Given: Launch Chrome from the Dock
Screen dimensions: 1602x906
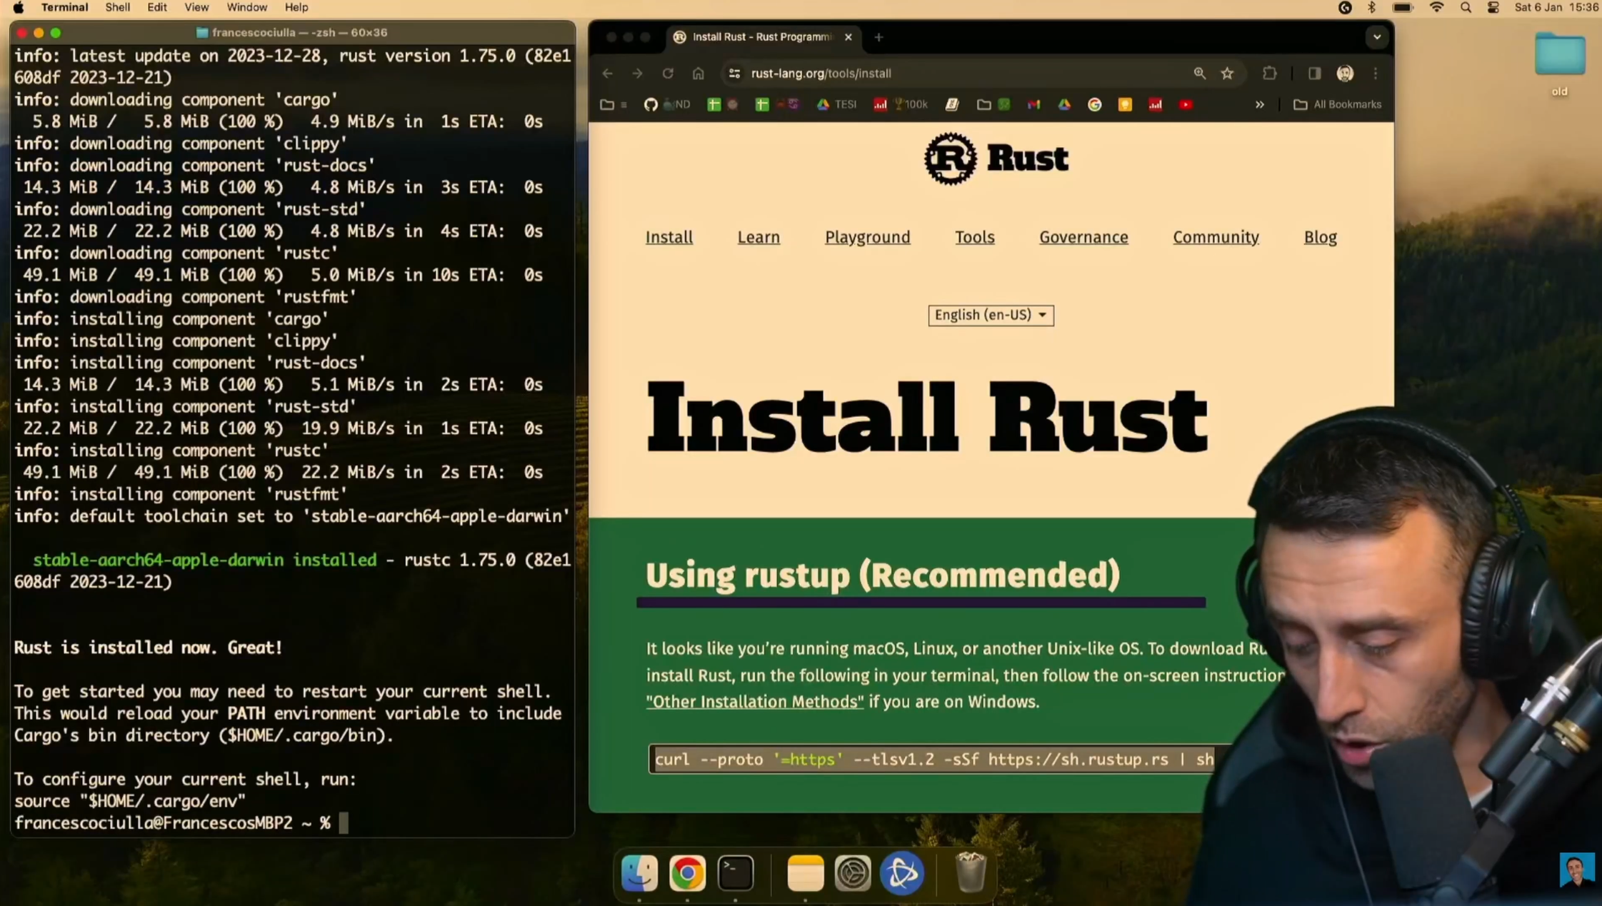Looking at the screenshot, I should coord(686,872).
